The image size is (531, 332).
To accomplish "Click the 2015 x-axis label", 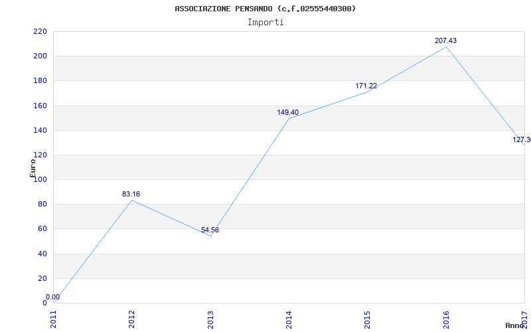I will (368, 319).
